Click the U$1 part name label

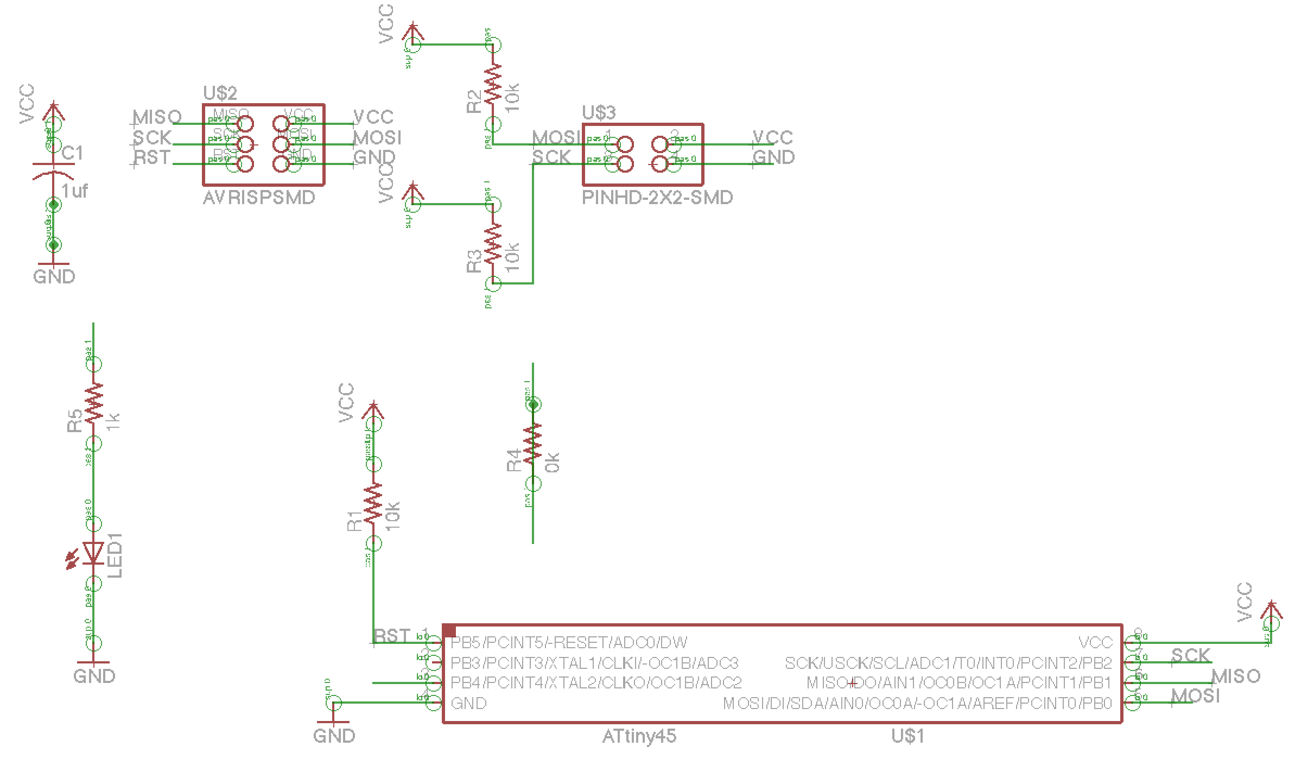point(908,736)
